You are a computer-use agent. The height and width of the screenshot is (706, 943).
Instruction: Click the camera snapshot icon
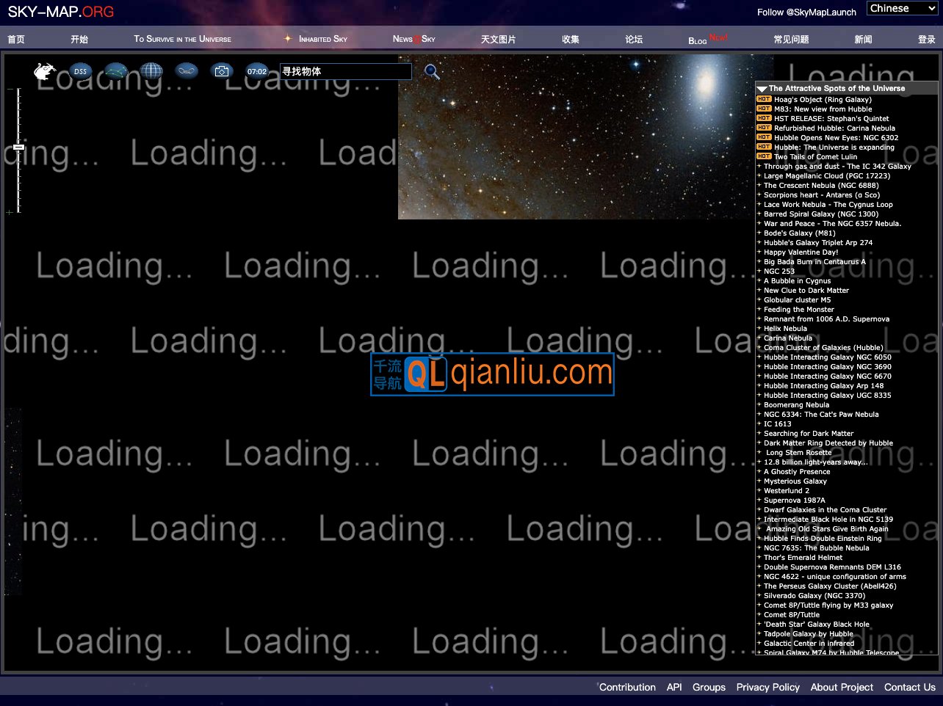221,71
